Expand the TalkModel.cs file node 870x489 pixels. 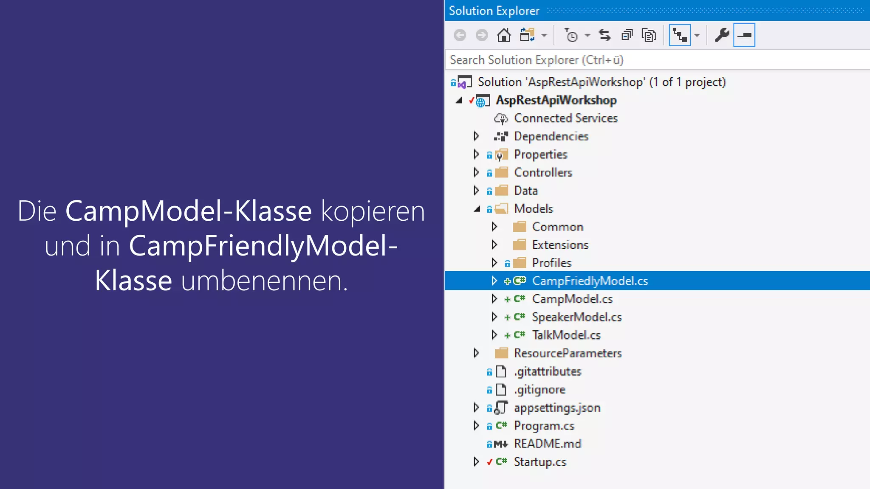click(494, 335)
